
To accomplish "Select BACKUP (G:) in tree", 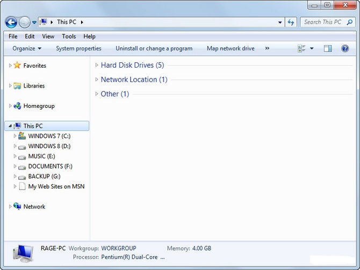I will pyautogui.click(x=44, y=177).
